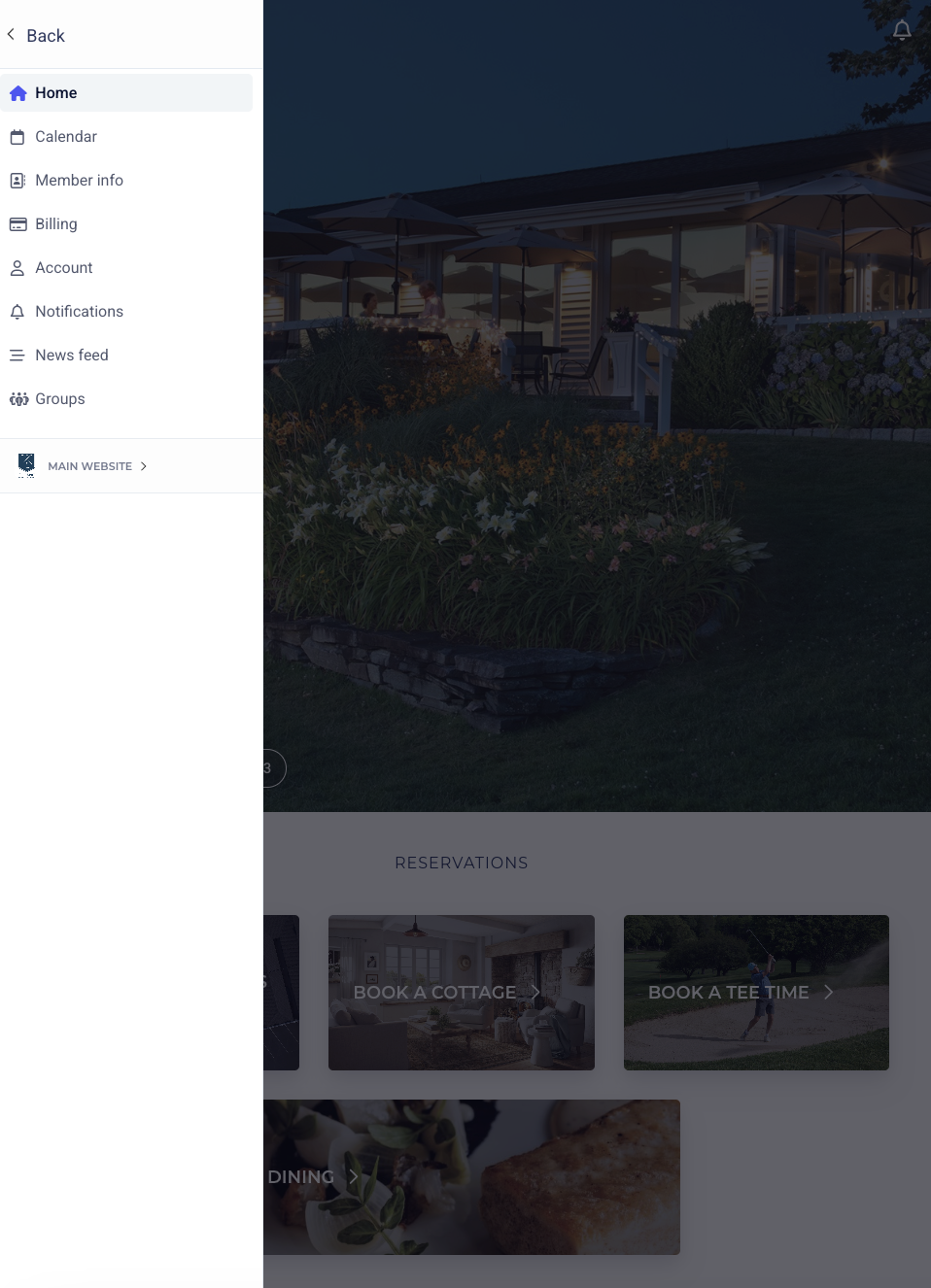Open the Dining reservation tile
The width and height of the screenshot is (931, 1288).
pos(471,1177)
